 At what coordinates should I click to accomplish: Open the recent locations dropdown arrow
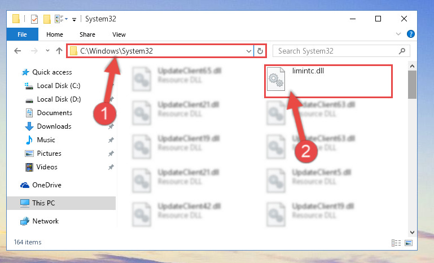click(47, 51)
